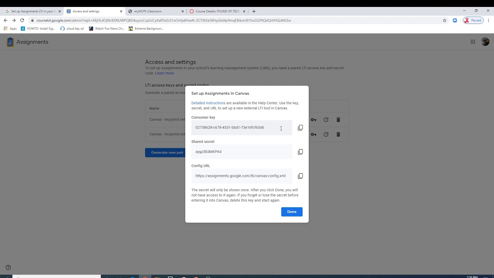This screenshot has width=494, height=278.
Task: Click inside the Consumer key field
Action: (242, 127)
